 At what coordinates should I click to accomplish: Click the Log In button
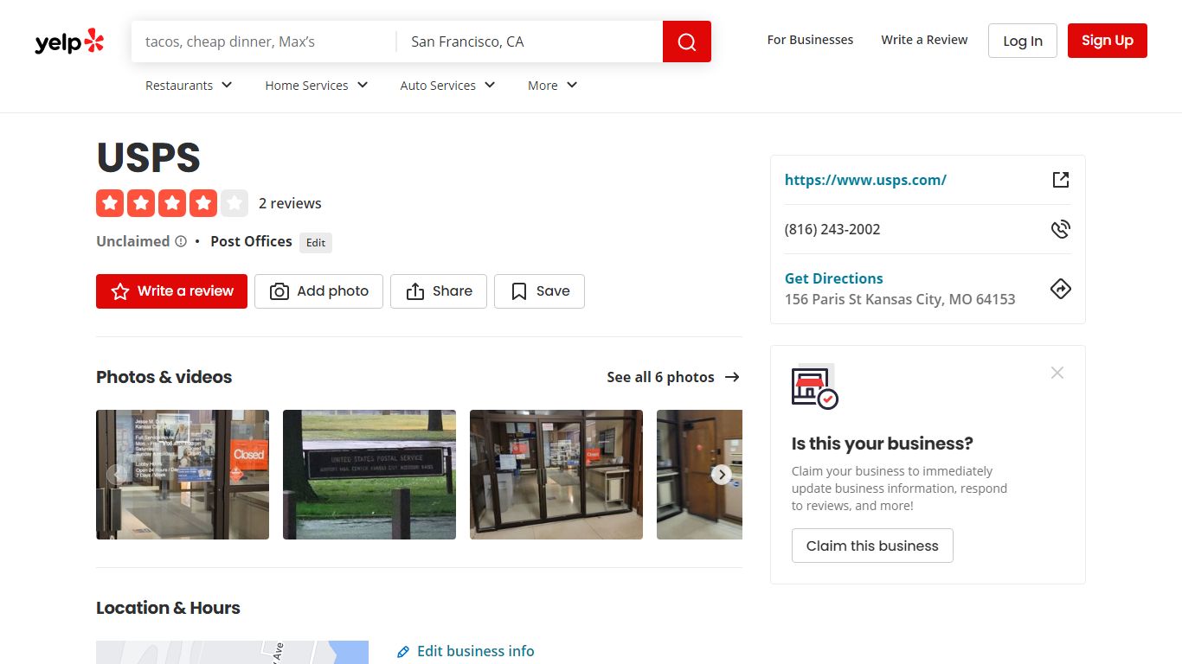pyautogui.click(x=1023, y=41)
